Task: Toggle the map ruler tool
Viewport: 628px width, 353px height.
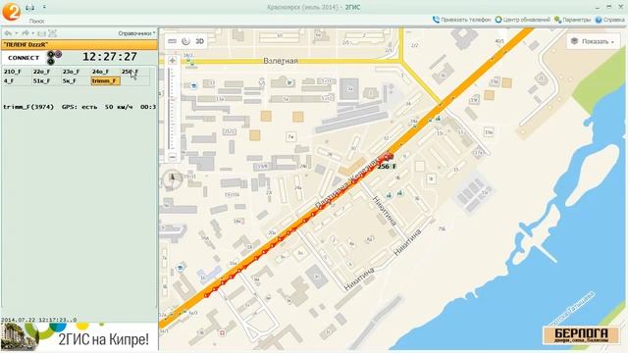Action: [173, 41]
